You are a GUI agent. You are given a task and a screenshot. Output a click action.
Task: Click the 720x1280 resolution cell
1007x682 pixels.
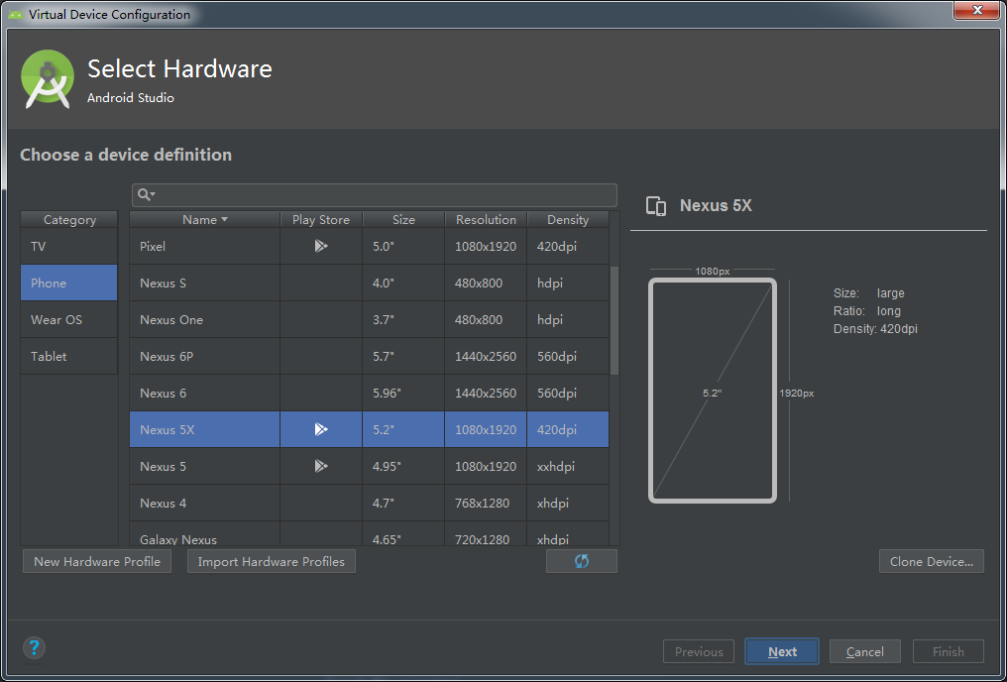click(x=486, y=533)
